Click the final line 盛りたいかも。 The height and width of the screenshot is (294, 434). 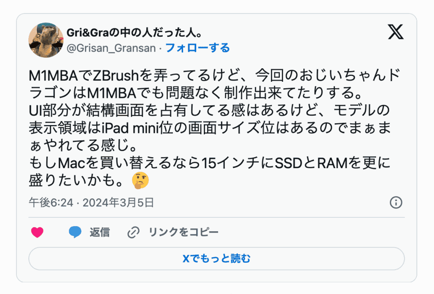click(76, 180)
